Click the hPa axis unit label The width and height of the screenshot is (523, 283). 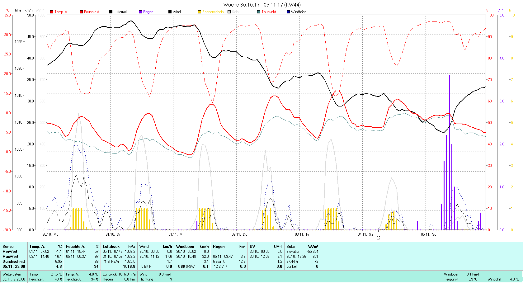pos(18,10)
